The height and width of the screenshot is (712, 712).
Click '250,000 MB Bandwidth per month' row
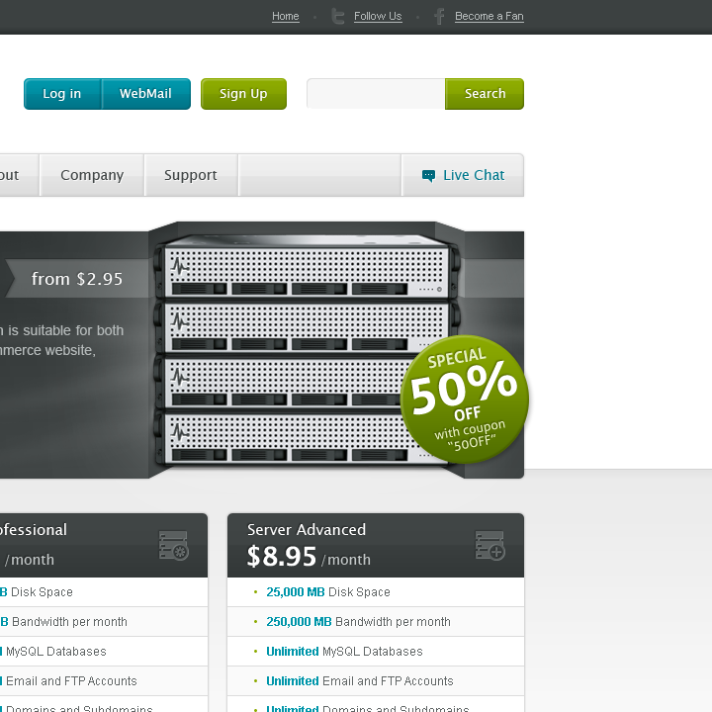point(376,622)
